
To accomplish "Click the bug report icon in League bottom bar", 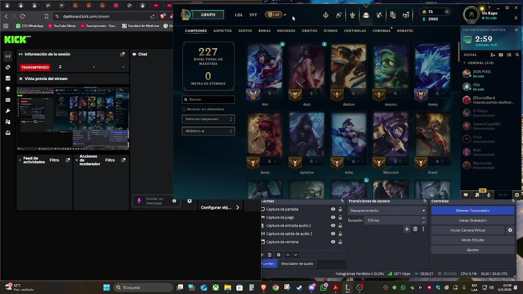I will 517,195.
